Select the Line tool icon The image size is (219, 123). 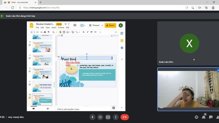[x=77, y=32]
